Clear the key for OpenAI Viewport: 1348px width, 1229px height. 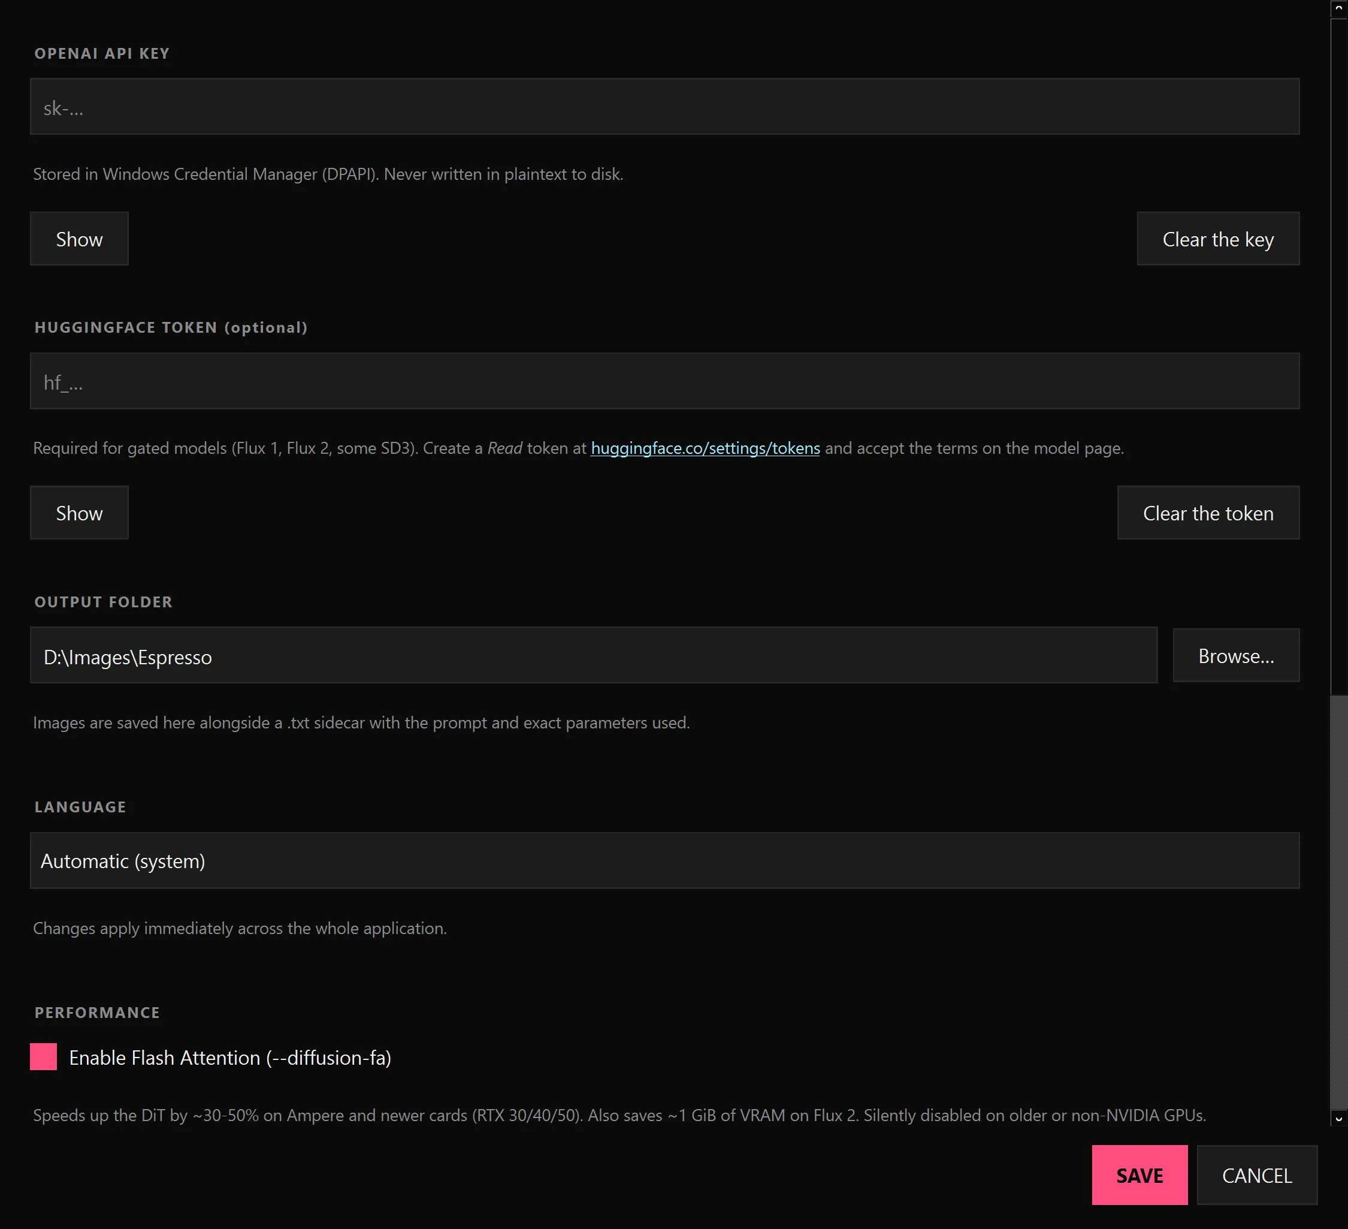click(1217, 239)
